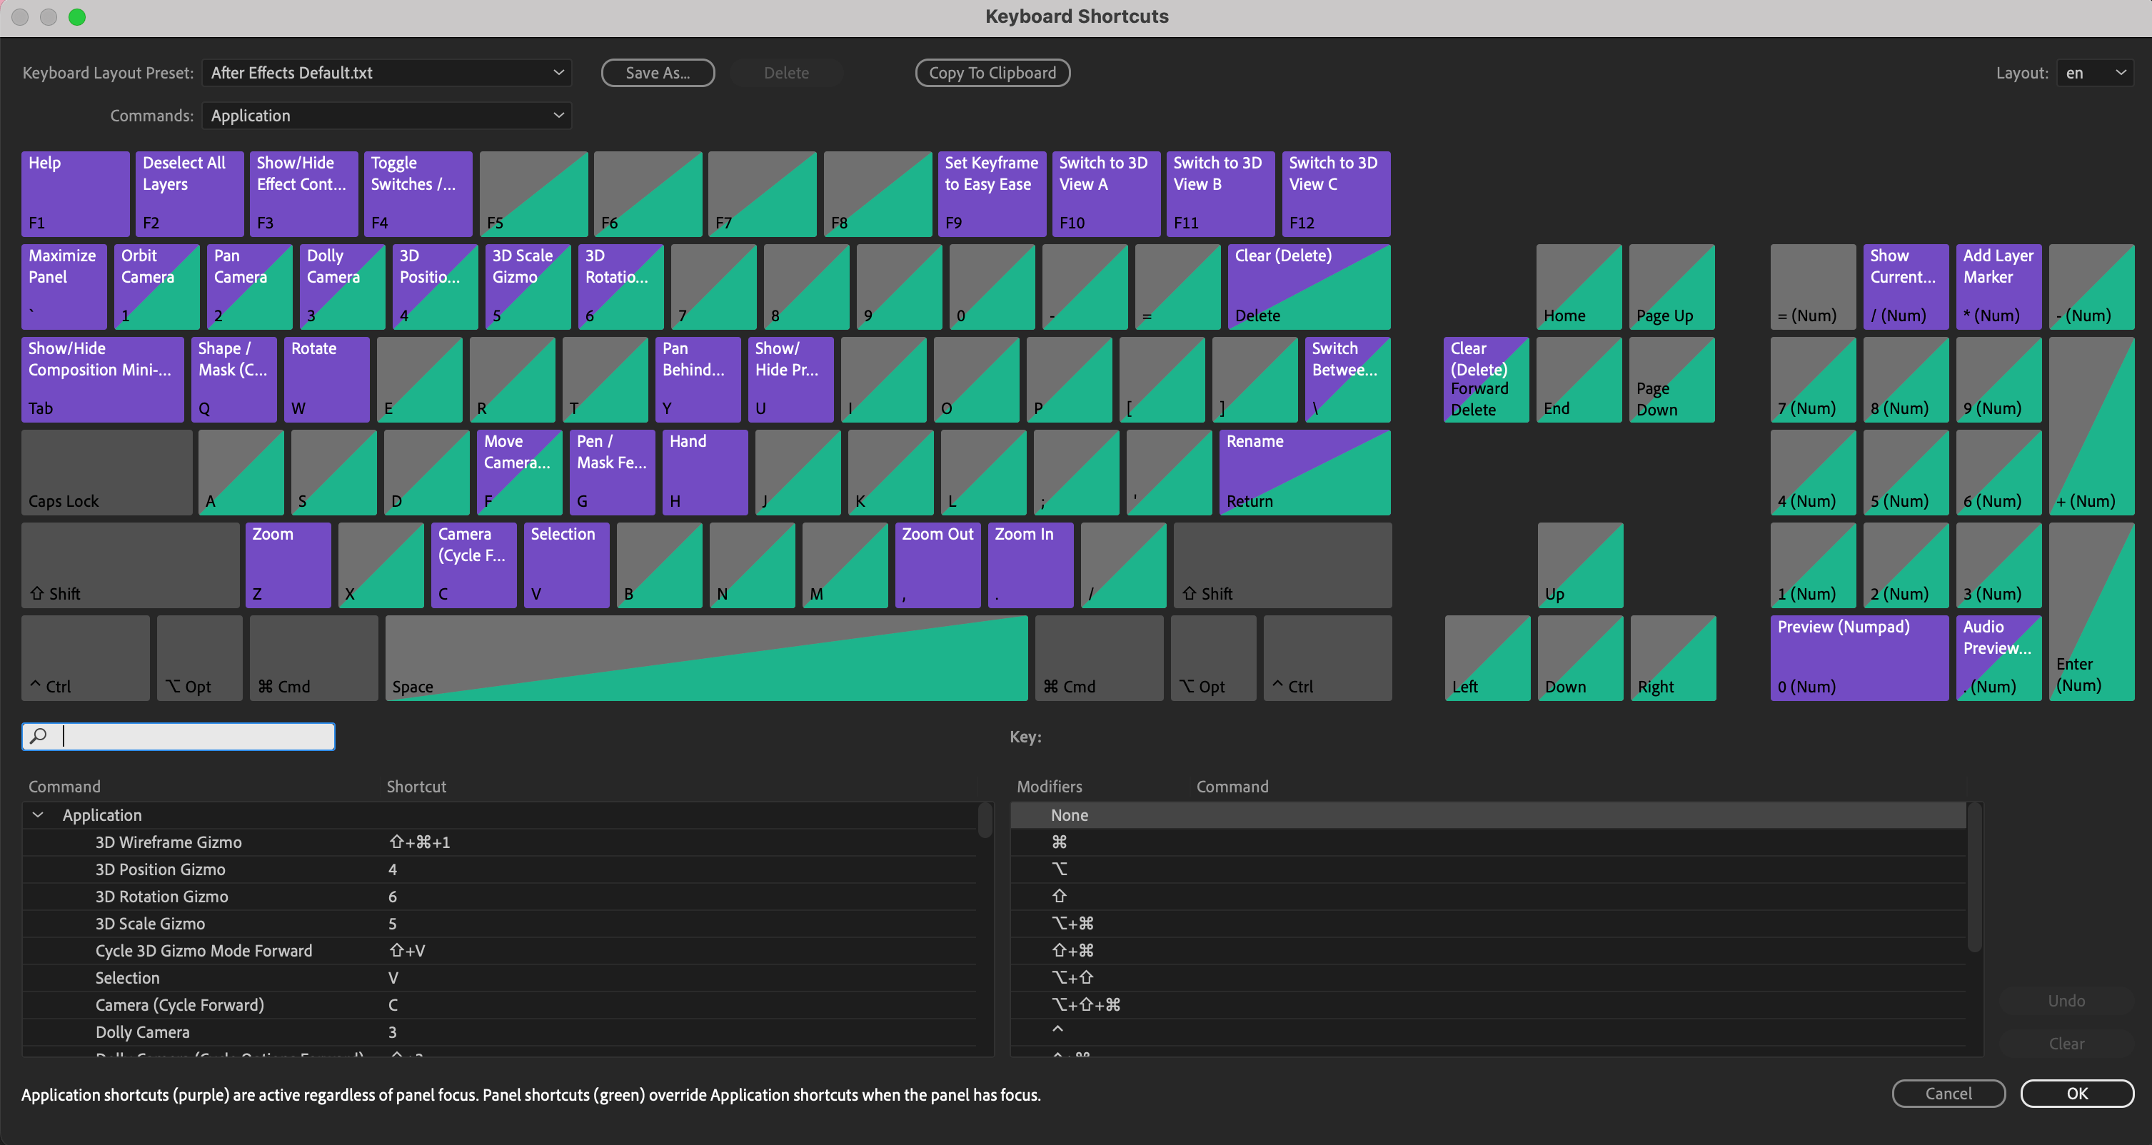This screenshot has height=1145, width=2152.
Task: Click the Set Keyframe to Easy Ease key
Action: [991, 193]
